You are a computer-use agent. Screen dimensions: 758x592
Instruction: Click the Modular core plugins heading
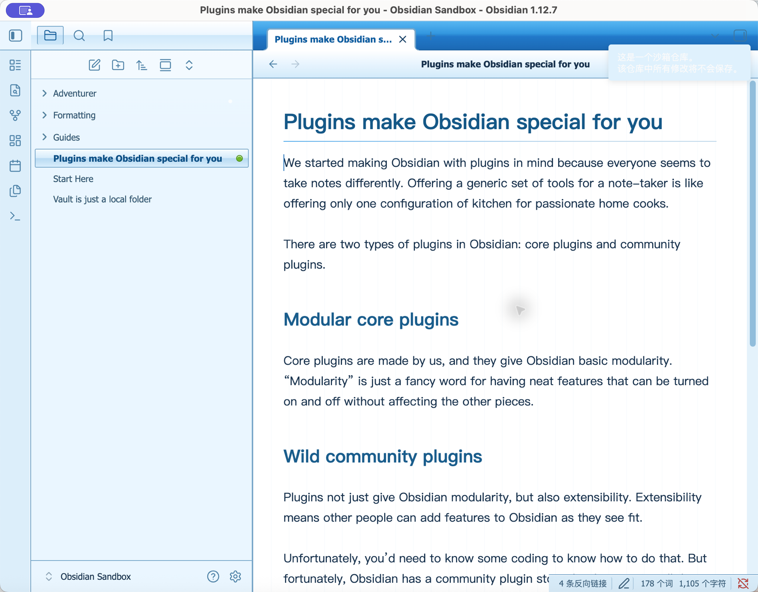(371, 319)
